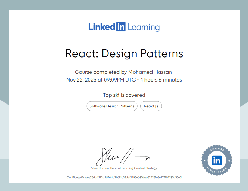The width and height of the screenshot is (248, 191).
Task: Click the handwritten signature
Action: (x=123, y=157)
